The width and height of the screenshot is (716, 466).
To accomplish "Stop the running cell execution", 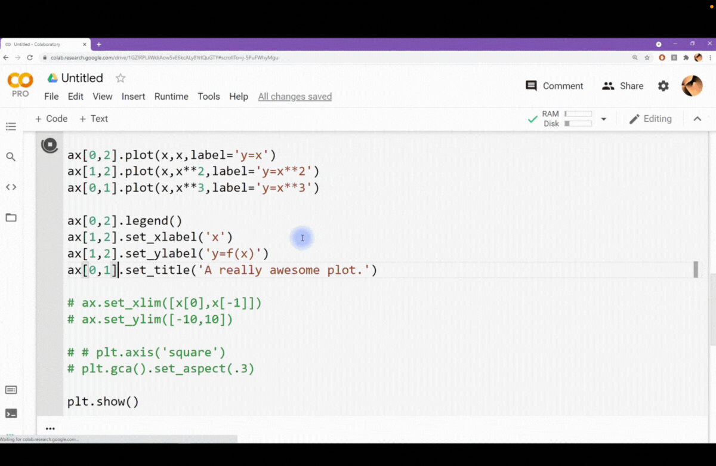I will click(x=50, y=145).
